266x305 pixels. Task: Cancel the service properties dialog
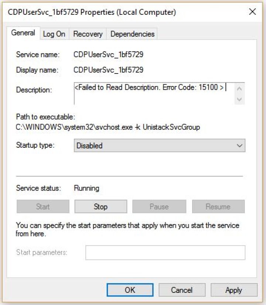[x=182, y=290]
